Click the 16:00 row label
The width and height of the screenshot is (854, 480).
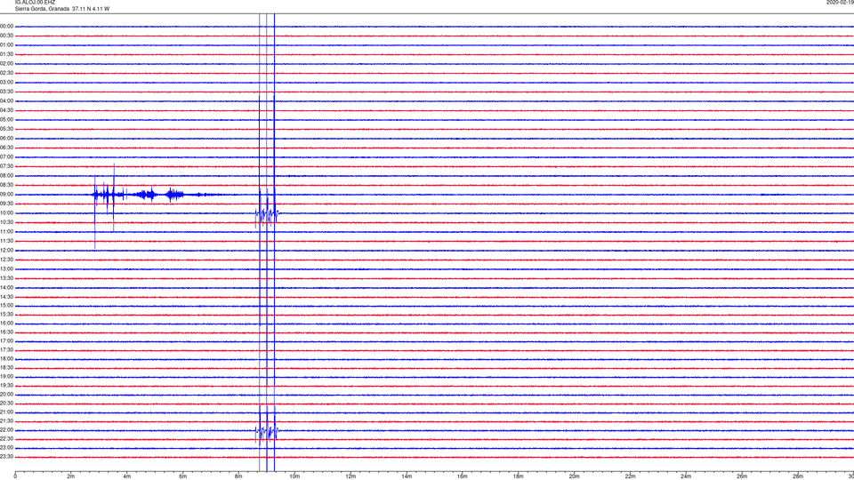pos(6,324)
